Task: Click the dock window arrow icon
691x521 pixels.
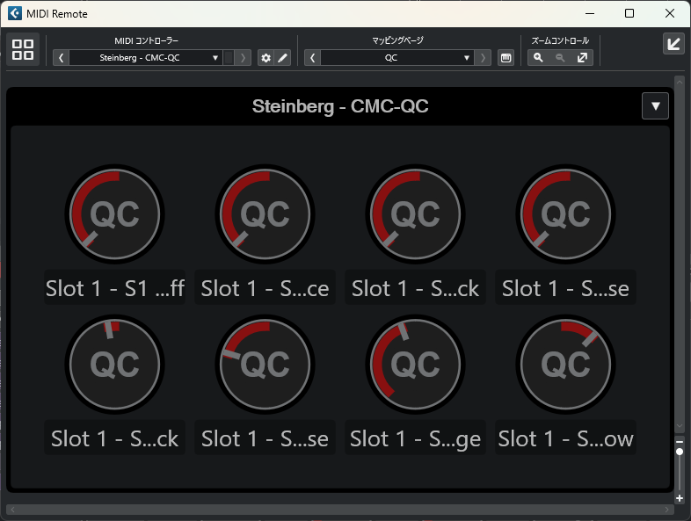Action: (673, 44)
